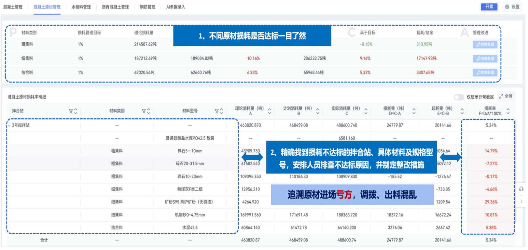Sort by 损耗率 column arrows
The height and width of the screenshot is (250, 528).
point(508,111)
